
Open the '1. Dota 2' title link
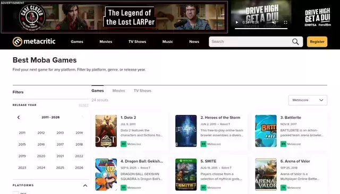(x=129, y=118)
